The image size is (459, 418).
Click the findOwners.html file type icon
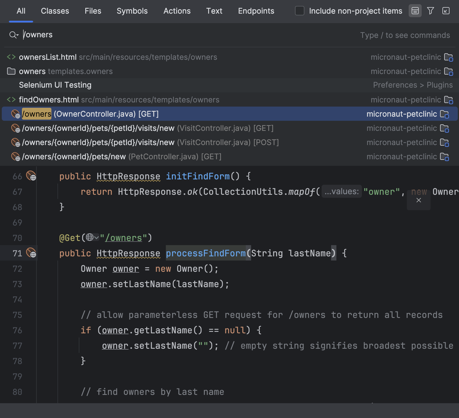pyautogui.click(x=11, y=100)
